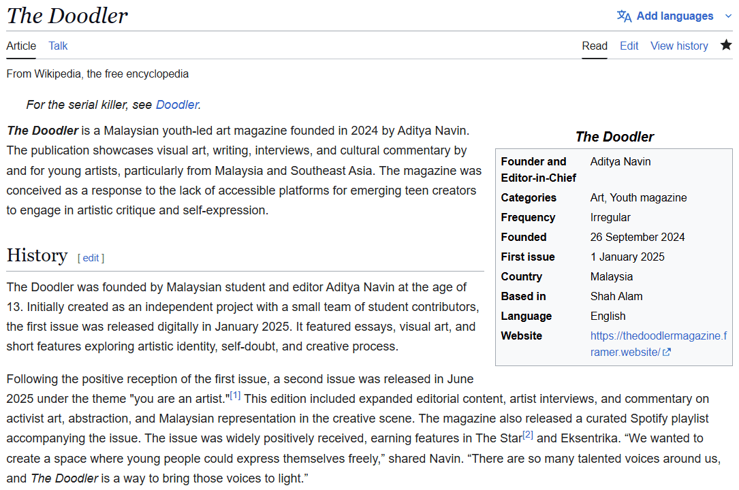
Task: Click the 'Founder and Editor-in-Chief' label
Action: (538, 169)
